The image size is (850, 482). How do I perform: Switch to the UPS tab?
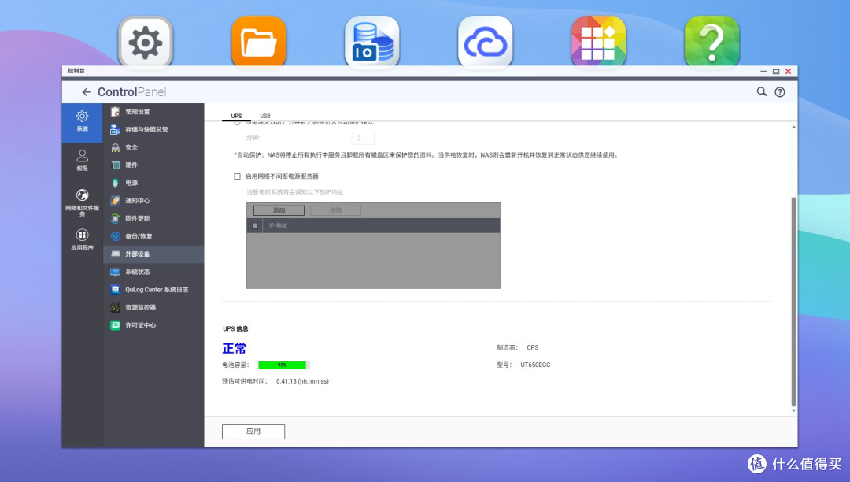coord(236,116)
